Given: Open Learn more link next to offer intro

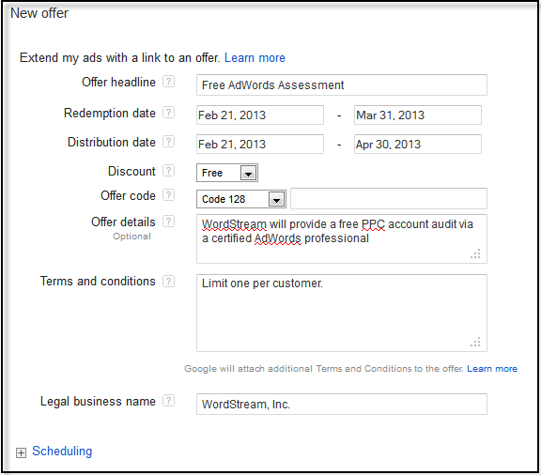Looking at the screenshot, I should [x=255, y=57].
